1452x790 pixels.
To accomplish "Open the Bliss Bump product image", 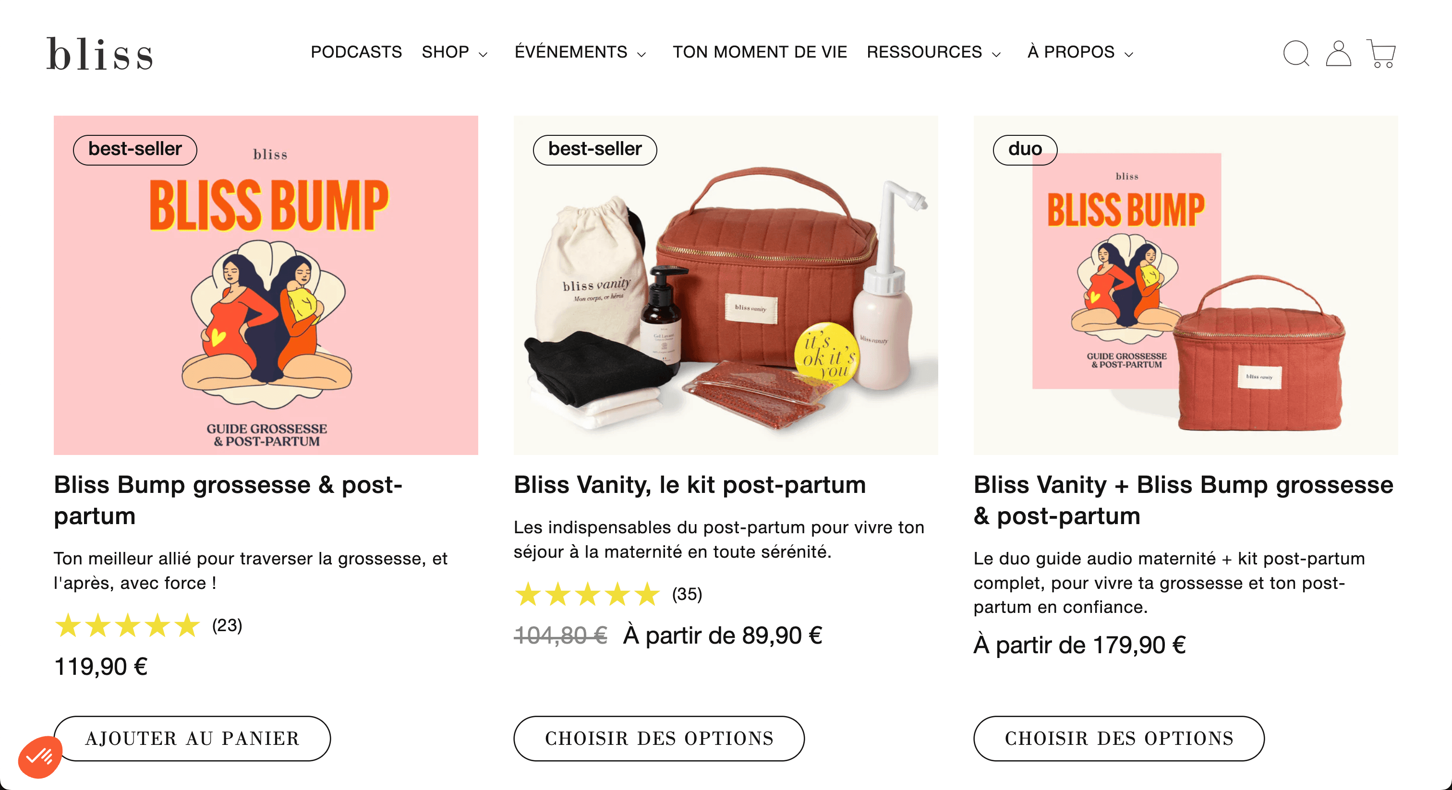I will pyautogui.click(x=266, y=285).
